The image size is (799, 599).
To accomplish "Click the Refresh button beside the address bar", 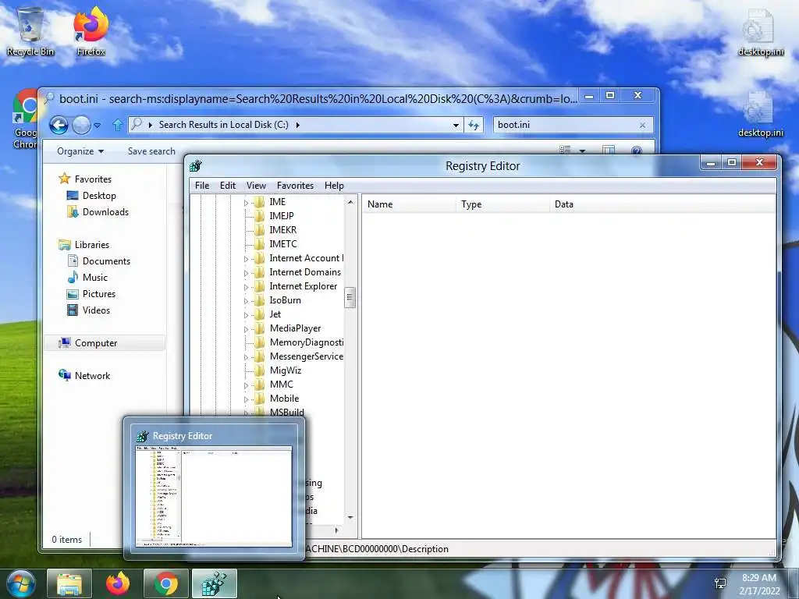I will click(x=474, y=125).
